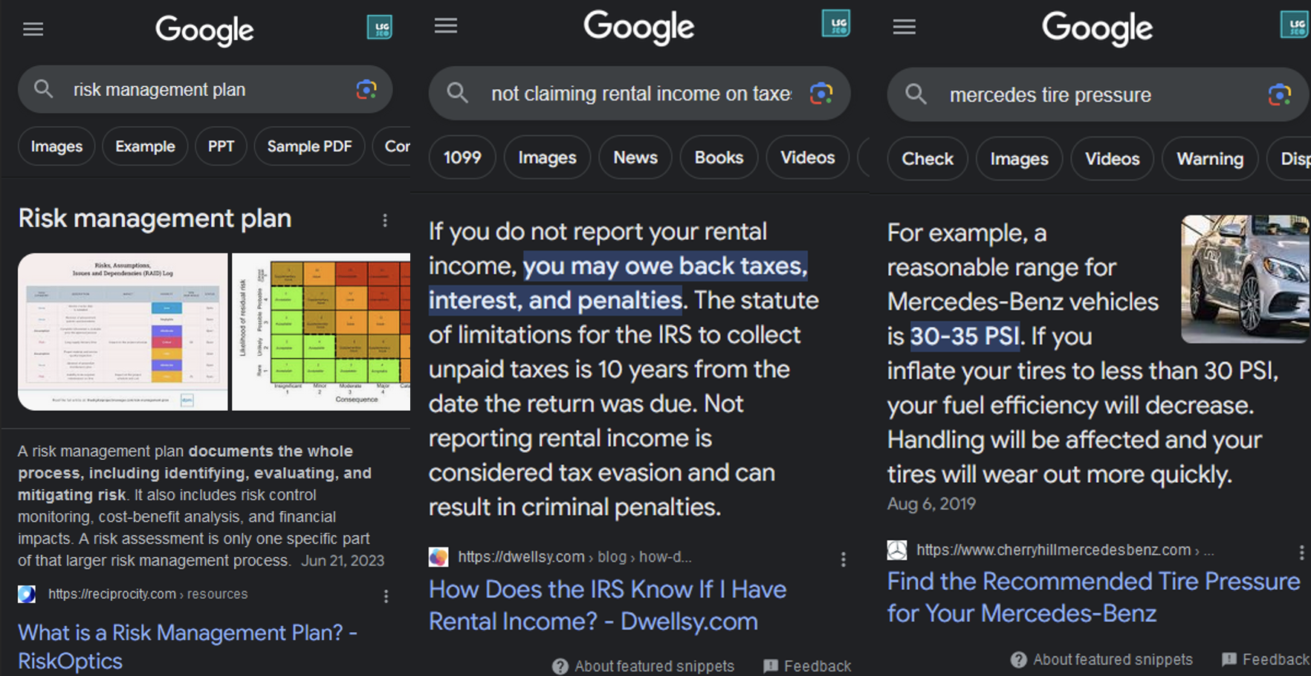
Task: Click Mercedes favicon beside cherryhillmercedesbenz.com
Action: 897,550
